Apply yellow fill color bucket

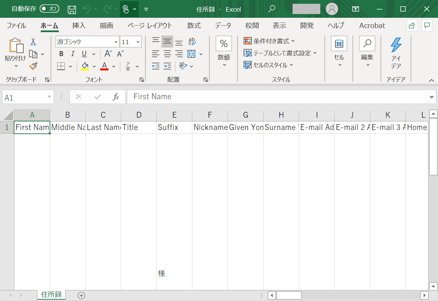click(85, 66)
